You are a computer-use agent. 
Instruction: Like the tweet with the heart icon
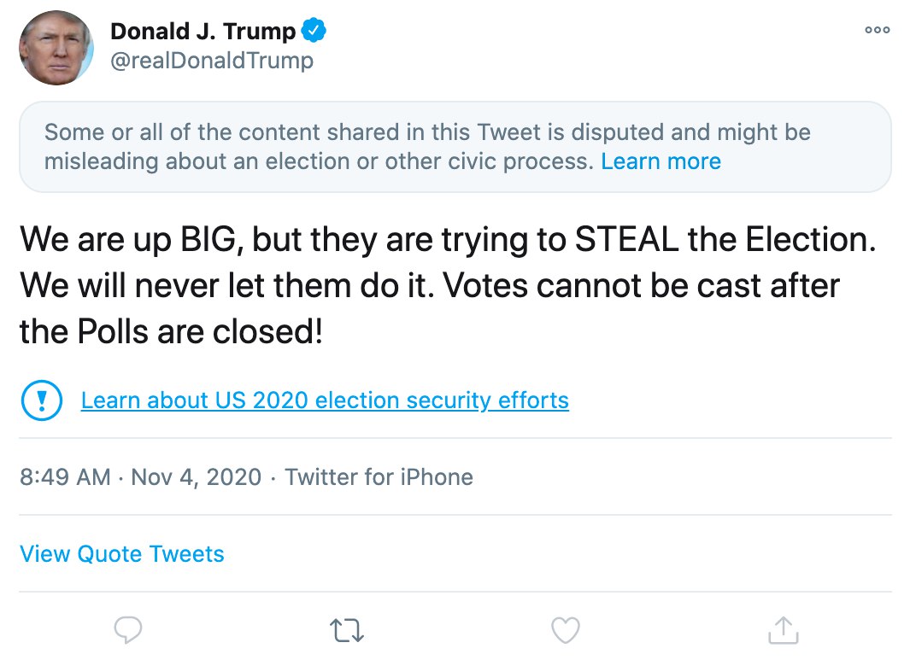[565, 630]
